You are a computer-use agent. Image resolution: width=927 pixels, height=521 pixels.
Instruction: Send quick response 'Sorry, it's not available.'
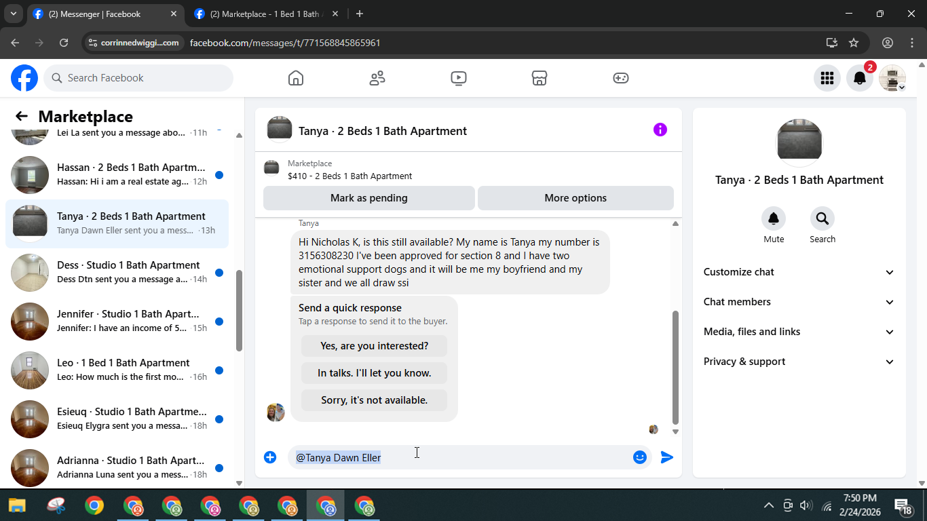(x=375, y=400)
